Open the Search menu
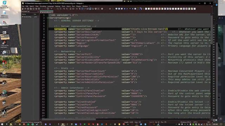The image size is (225, 126). 32,6
